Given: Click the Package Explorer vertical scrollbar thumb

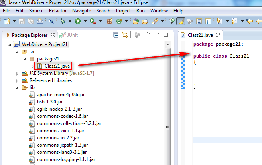Looking at the screenshot, I should (168, 107).
